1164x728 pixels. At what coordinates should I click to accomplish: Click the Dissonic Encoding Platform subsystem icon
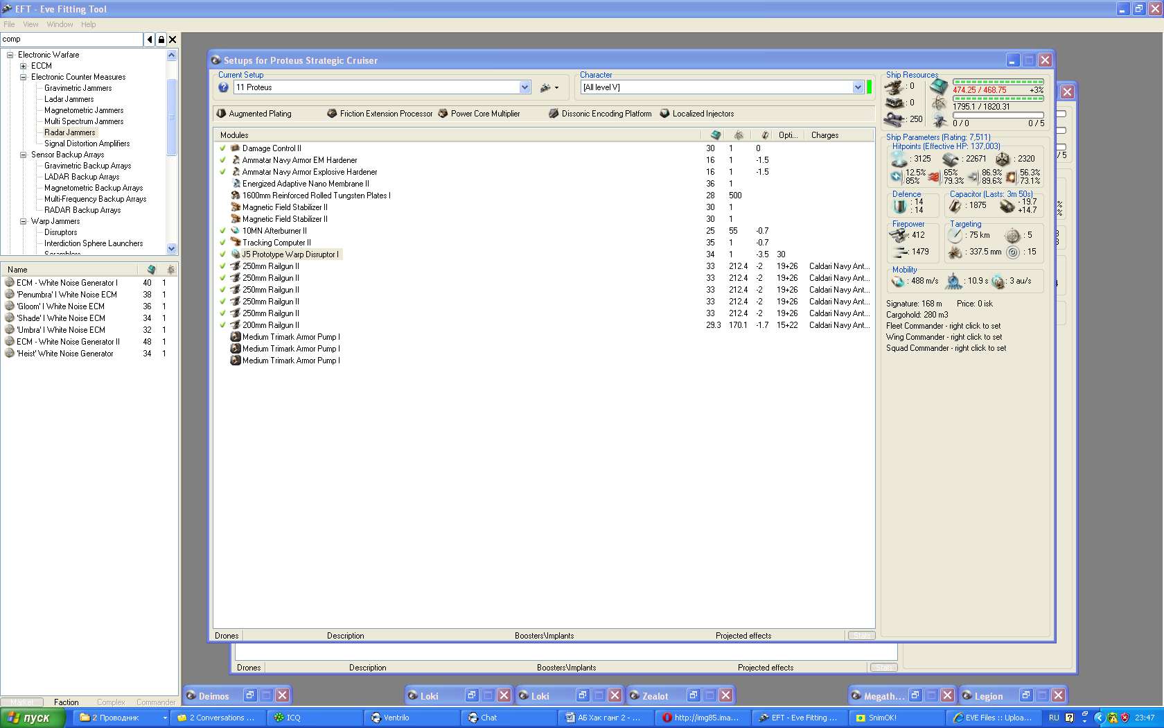pos(554,114)
